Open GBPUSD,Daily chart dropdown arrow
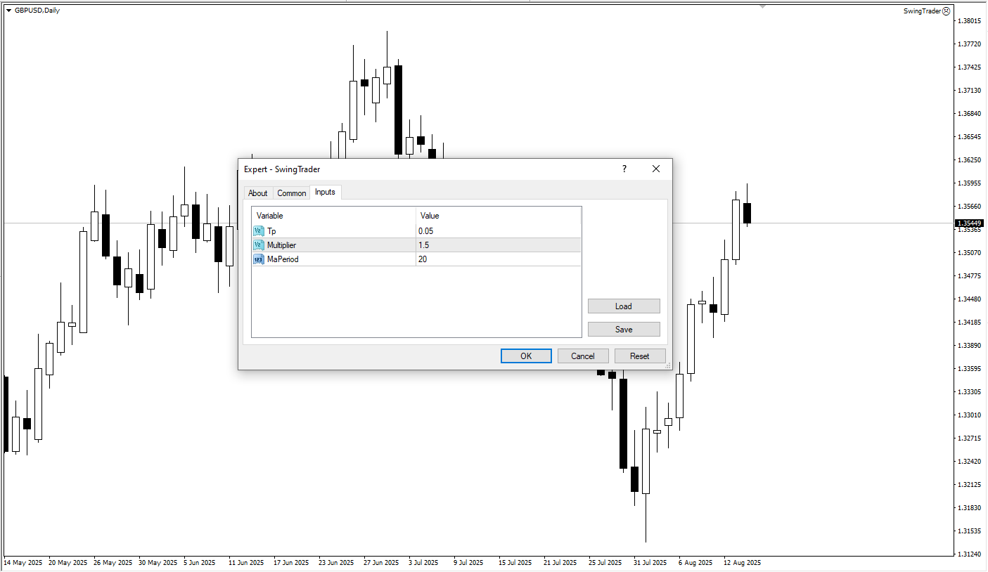This screenshot has height=572, width=988. pos(8,11)
